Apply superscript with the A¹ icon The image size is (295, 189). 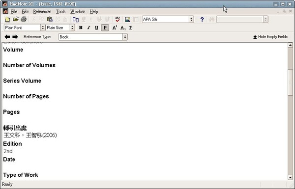tap(115, 28)
